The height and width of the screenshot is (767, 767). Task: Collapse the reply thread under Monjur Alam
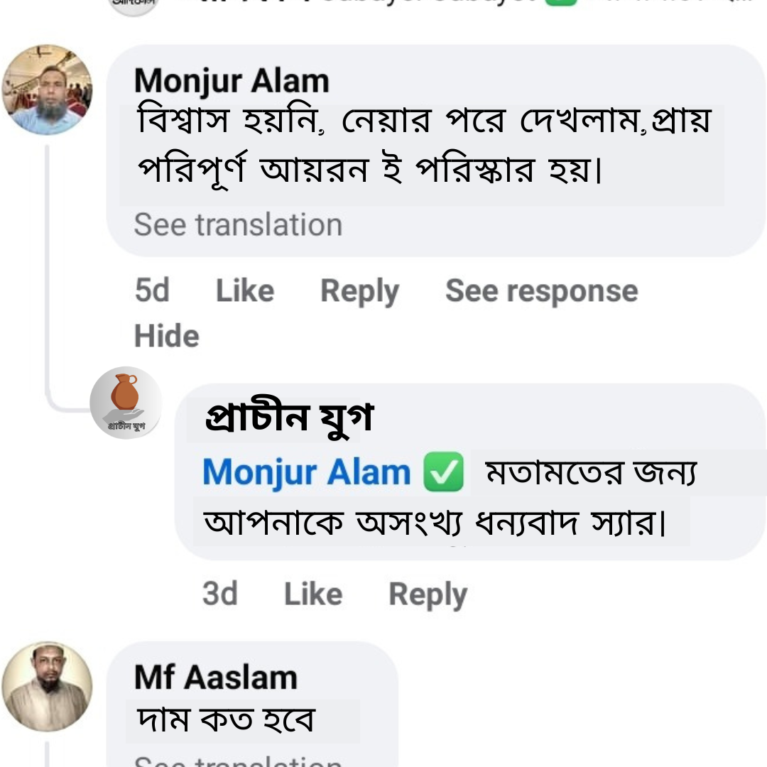tap(166, 336)
